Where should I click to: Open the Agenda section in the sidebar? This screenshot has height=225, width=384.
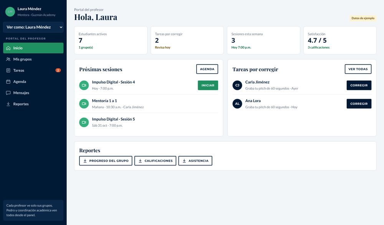tap(33, 81)
